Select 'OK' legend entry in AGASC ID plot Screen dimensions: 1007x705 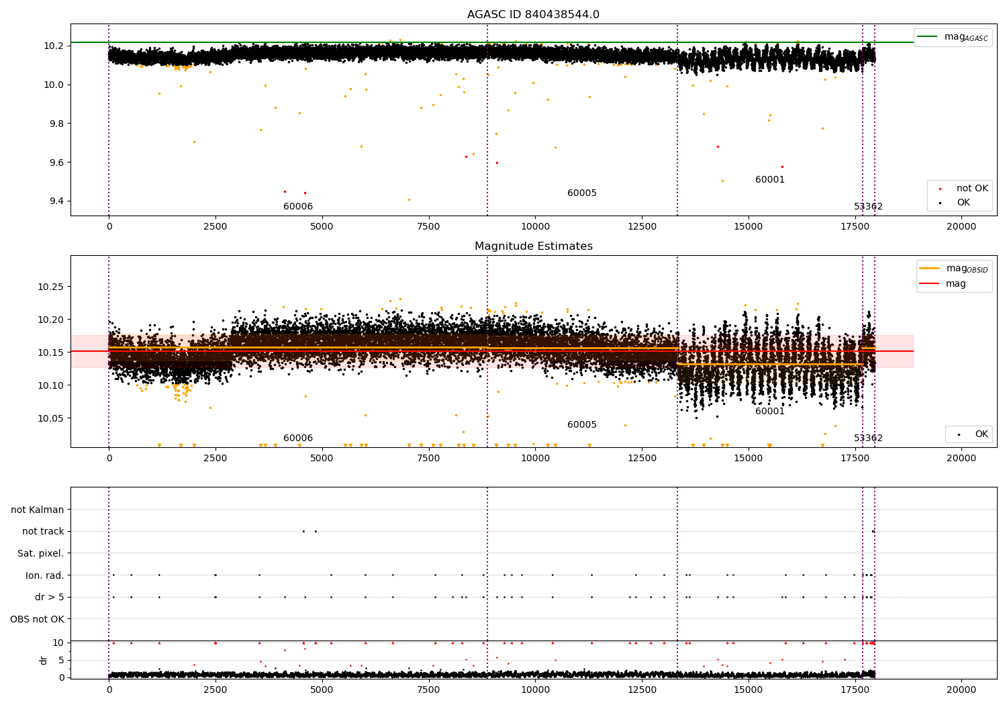pyautogui.click(x=955, y=203)
